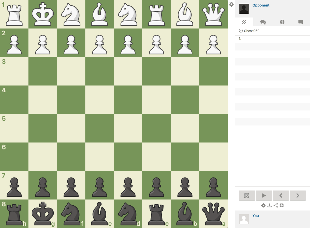Click the share game icon
310x228 pixels.
click(x=276, y=205)
